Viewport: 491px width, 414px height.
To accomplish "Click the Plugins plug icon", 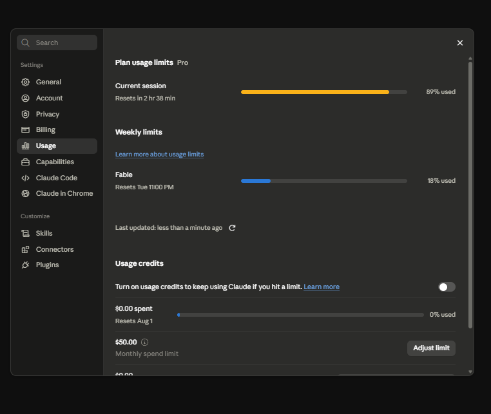I will click(x=25, y=265).
